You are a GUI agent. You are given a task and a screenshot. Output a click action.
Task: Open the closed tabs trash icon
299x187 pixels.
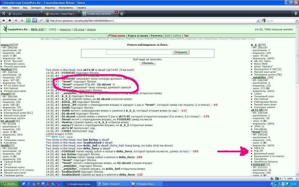coord(296,14)
